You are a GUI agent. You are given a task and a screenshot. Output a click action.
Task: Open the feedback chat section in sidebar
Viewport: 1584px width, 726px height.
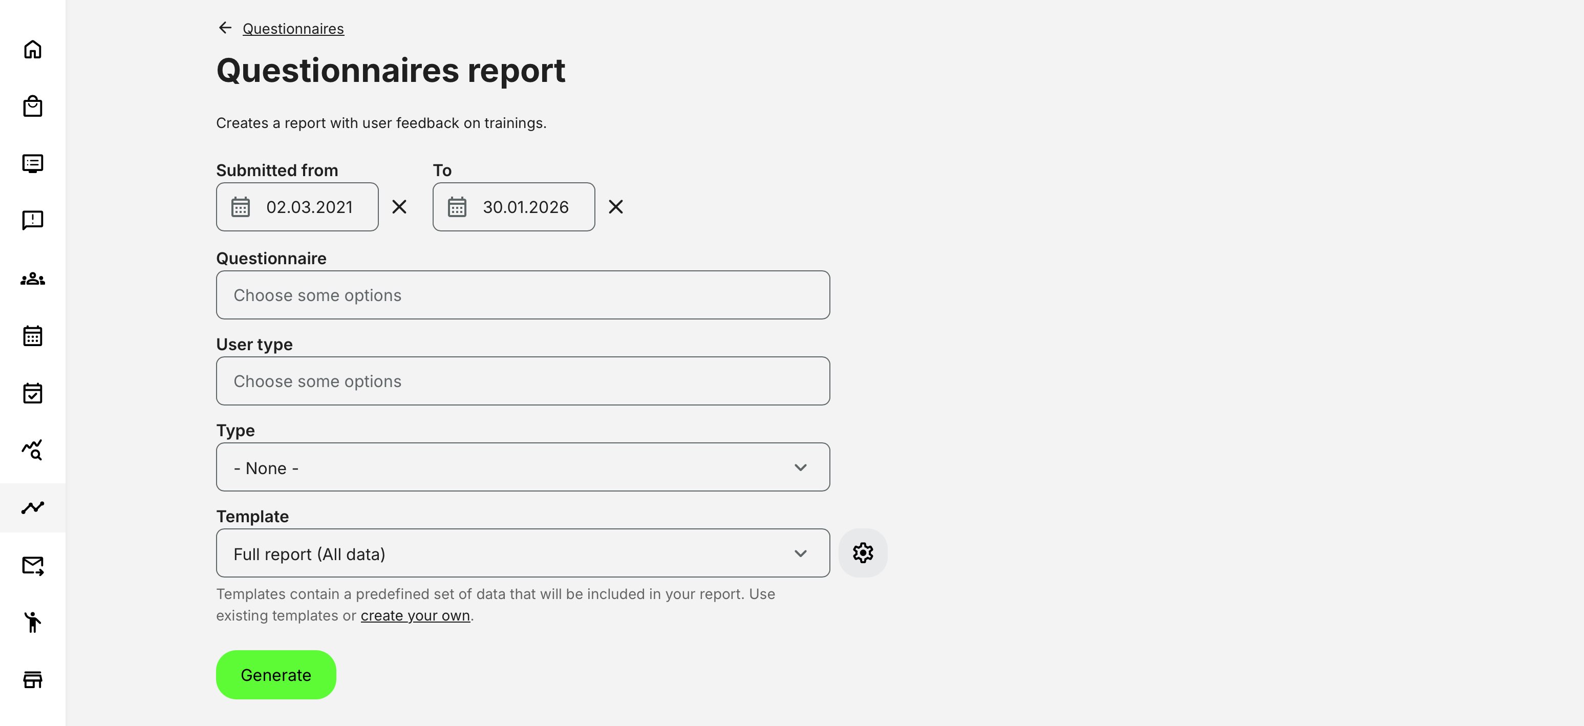click(x=33, y=220)
